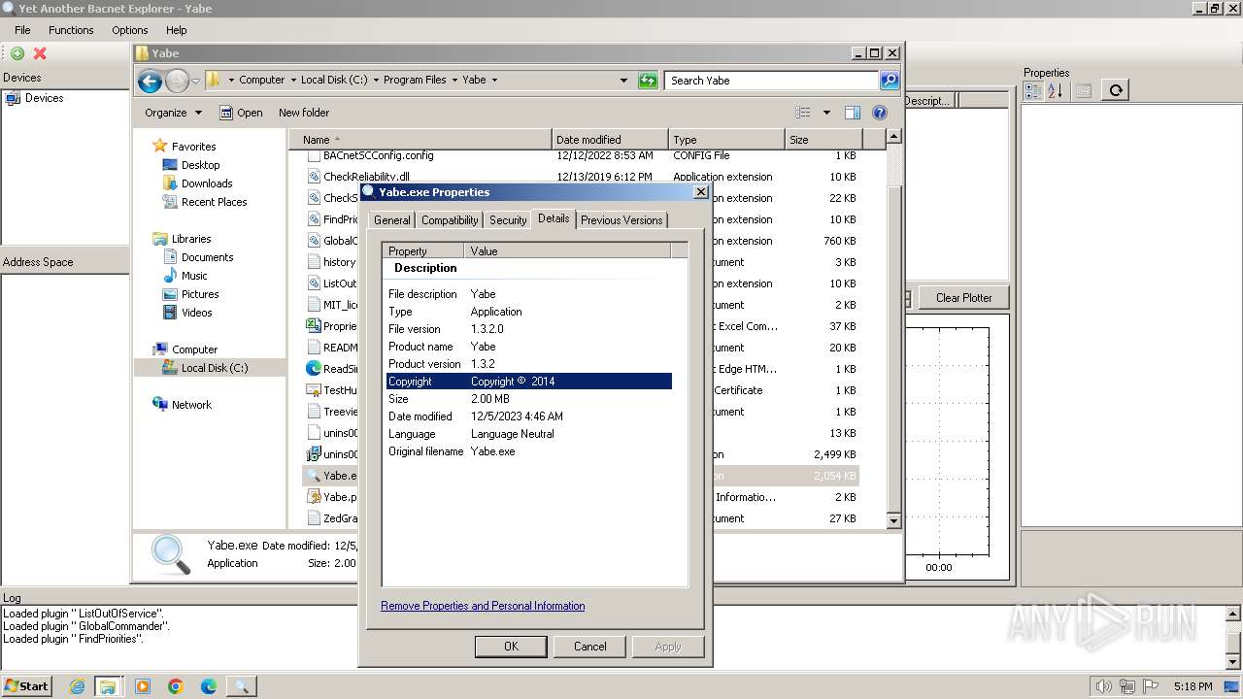The image size is (1243, 699).
Task: Click the red remove device icon
Action: coord(40,53)
